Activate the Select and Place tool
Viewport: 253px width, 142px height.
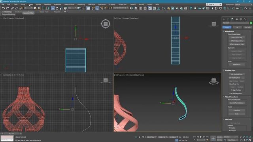[65, 8]
